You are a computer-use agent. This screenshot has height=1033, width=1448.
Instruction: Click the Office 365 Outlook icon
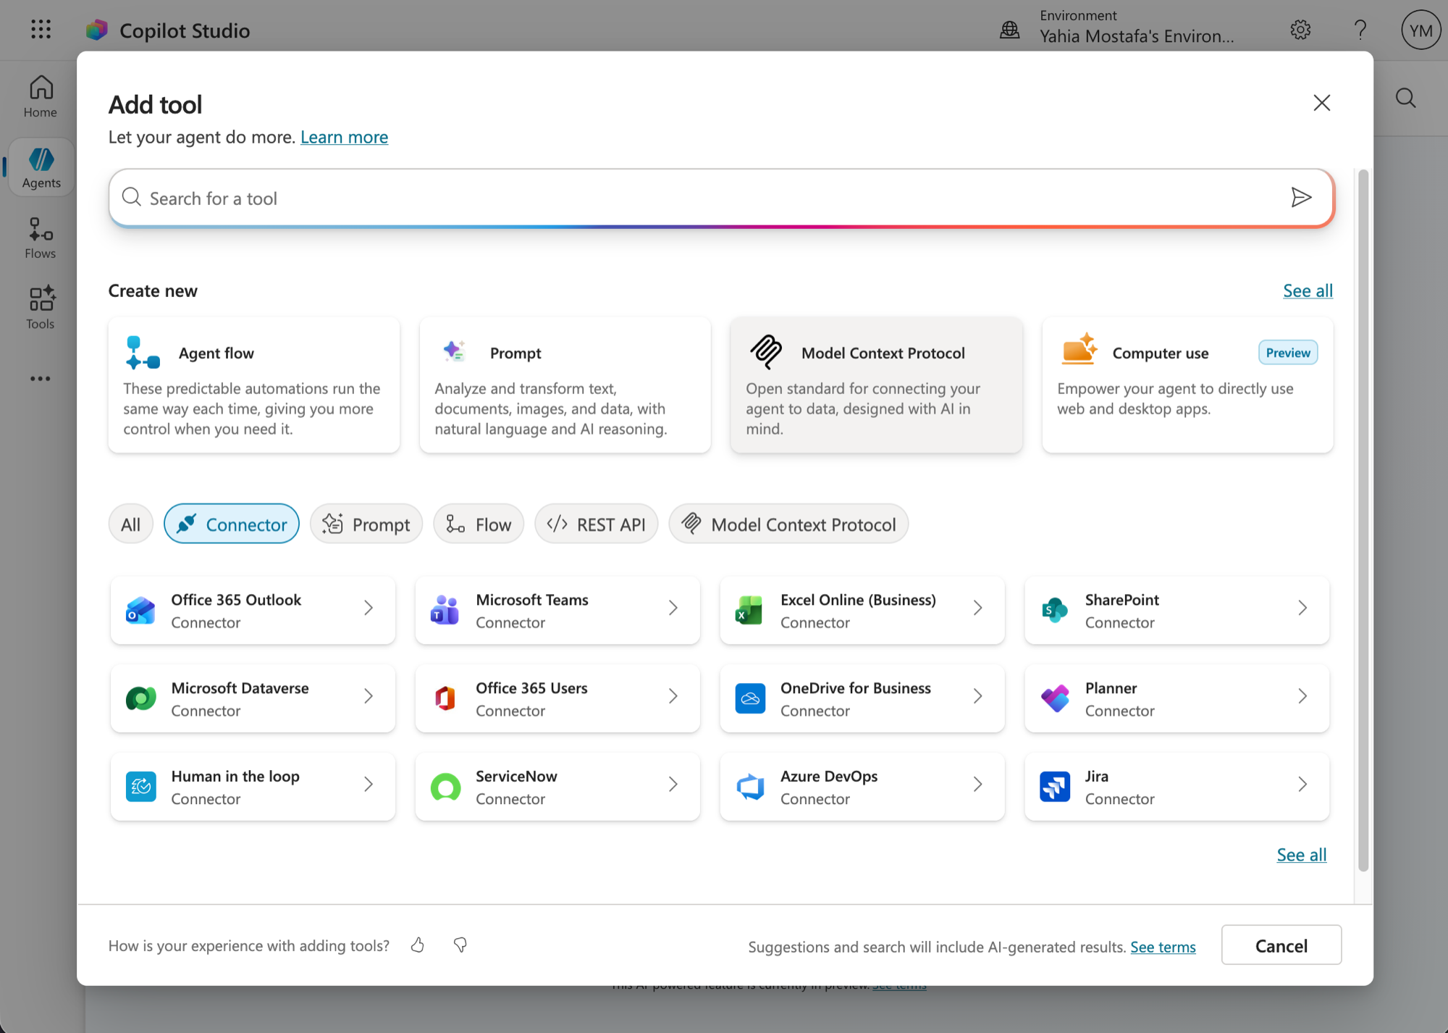coord(140,611)
